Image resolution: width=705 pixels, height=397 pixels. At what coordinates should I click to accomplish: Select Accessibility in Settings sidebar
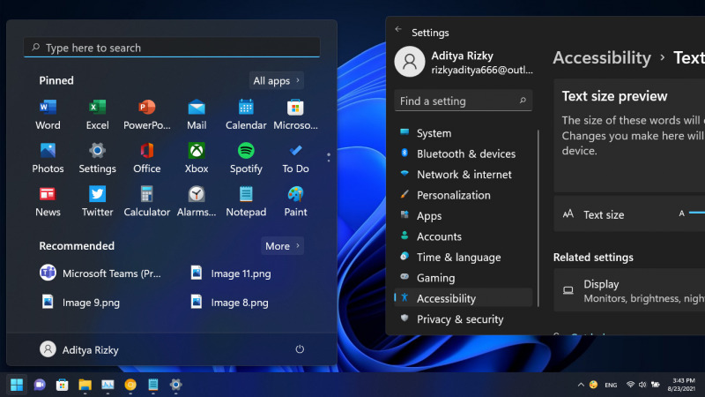coord(464,298)
